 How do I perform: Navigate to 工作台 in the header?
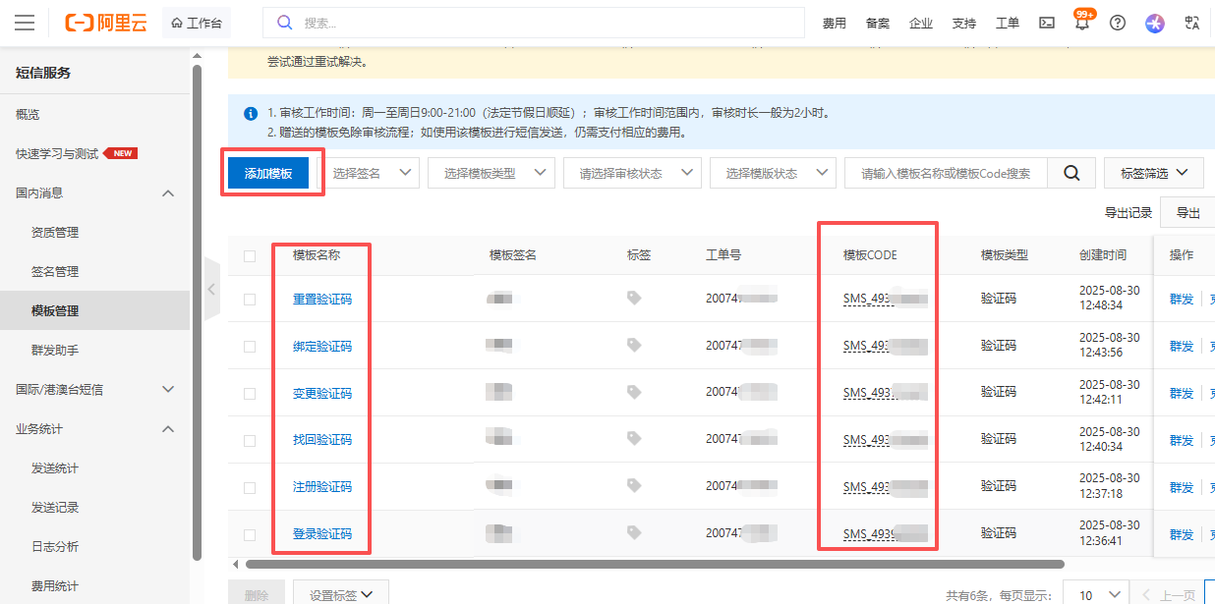pyautogui.click(x=196, y=22)
